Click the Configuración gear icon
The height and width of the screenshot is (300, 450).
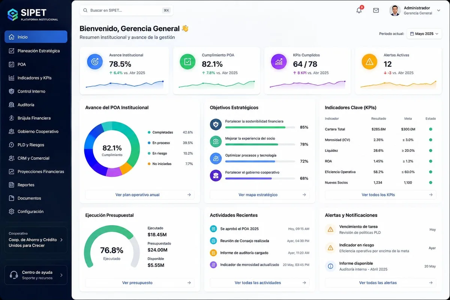(11, 211)
